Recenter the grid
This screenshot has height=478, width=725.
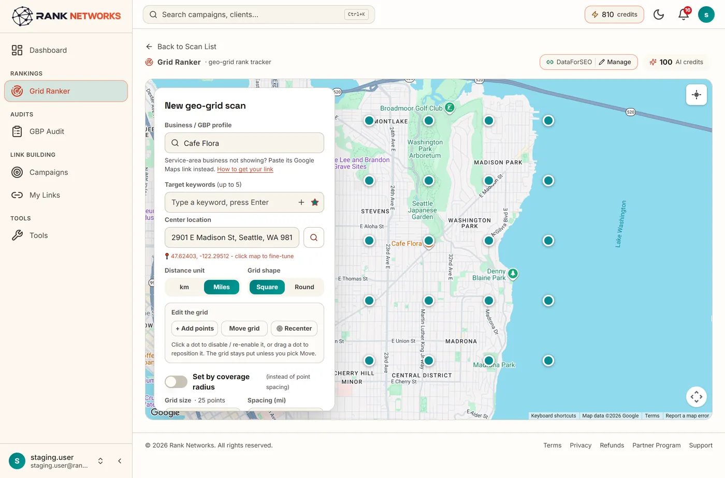[x=294, y=328]
